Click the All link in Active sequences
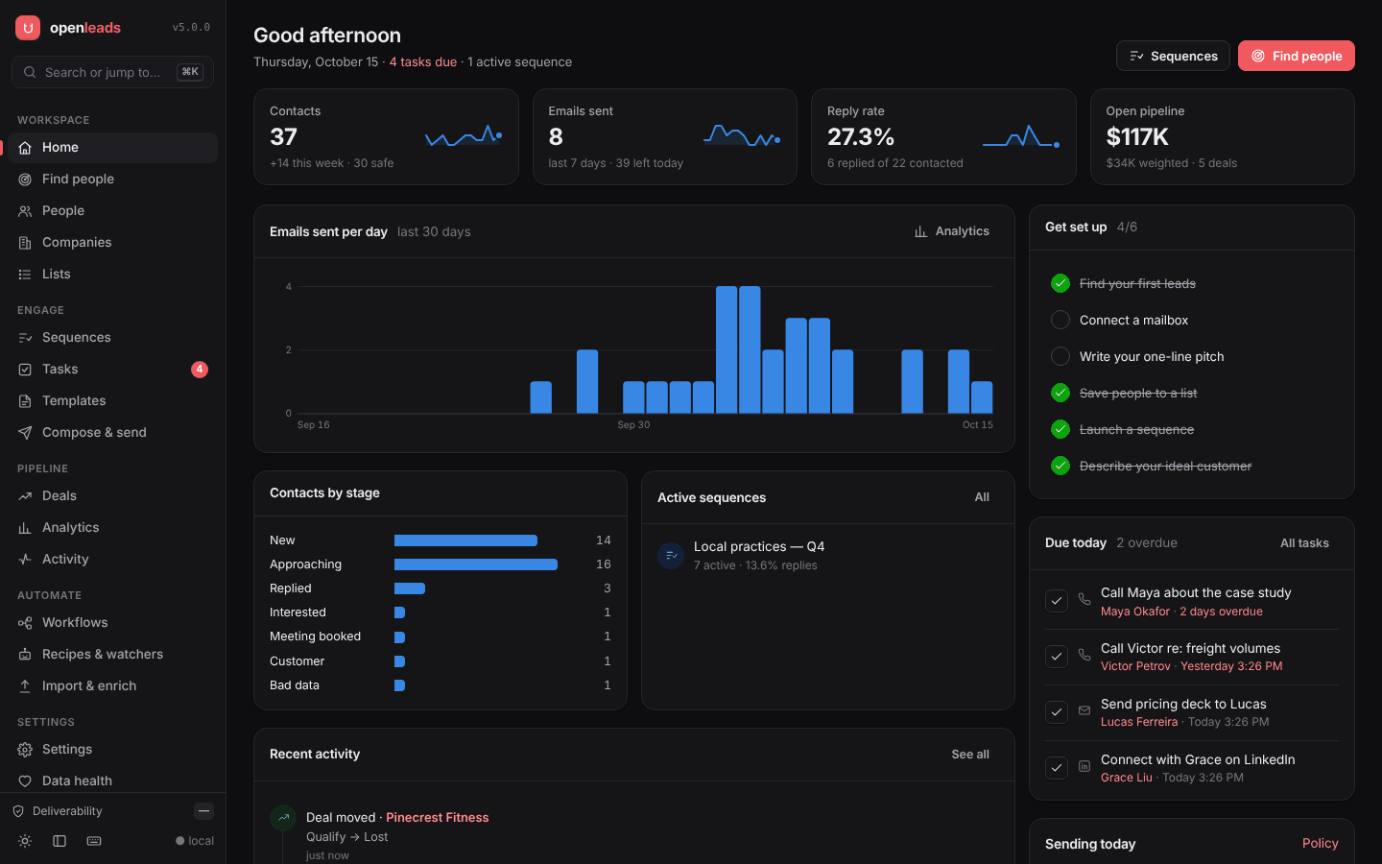 (x=982, y=497)
